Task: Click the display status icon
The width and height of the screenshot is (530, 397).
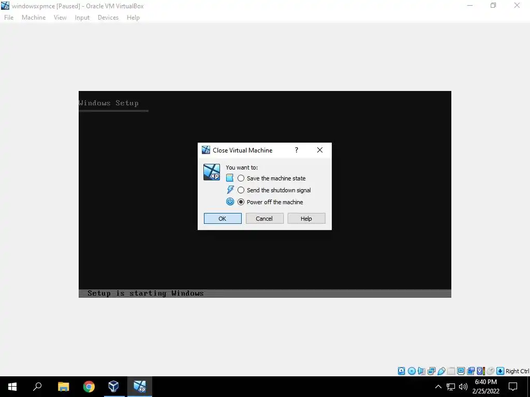Action: (461, 371)
